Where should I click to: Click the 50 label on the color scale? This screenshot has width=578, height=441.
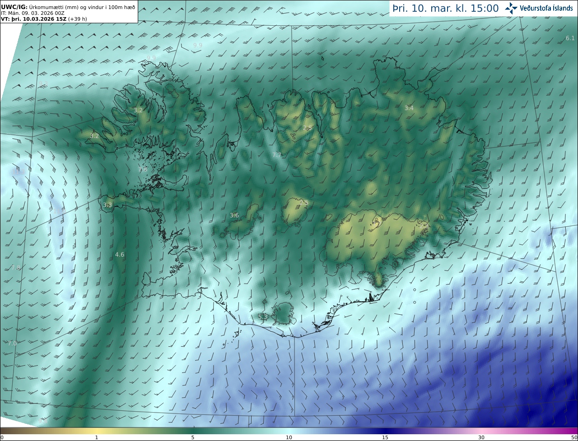click(573, 437)
